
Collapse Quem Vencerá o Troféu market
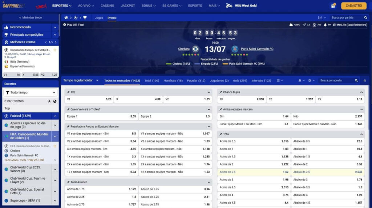(209, 109)
